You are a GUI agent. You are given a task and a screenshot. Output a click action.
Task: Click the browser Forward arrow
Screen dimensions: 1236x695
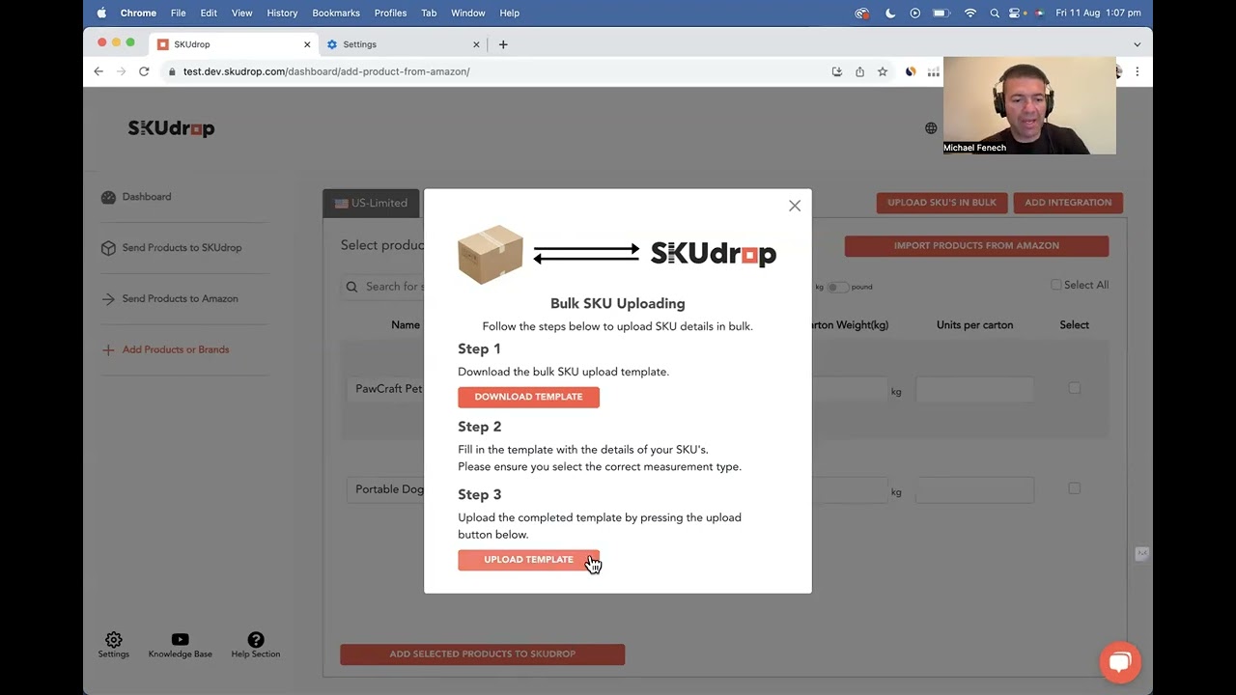[121, 71]
